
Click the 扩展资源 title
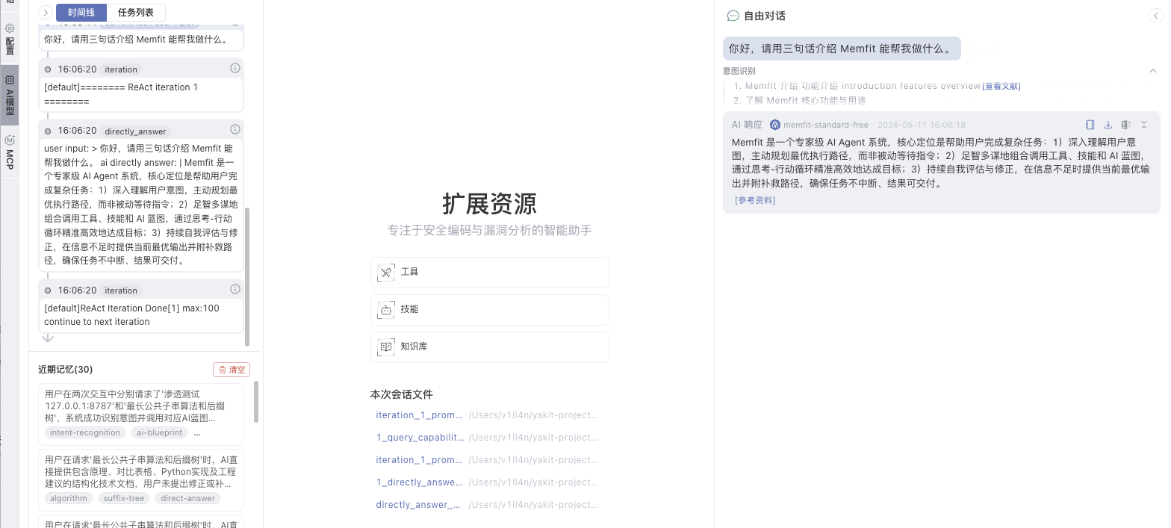point(490,204)
